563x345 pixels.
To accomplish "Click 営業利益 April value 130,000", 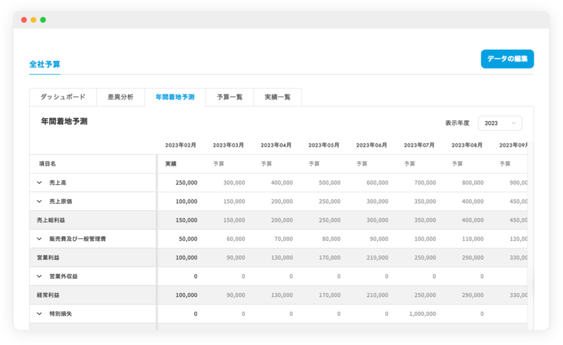I will coord(282,258).
